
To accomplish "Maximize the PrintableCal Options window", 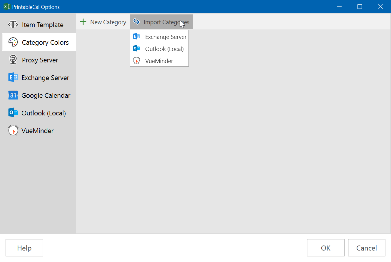I will pyautogui.click(x=360, y=7).
